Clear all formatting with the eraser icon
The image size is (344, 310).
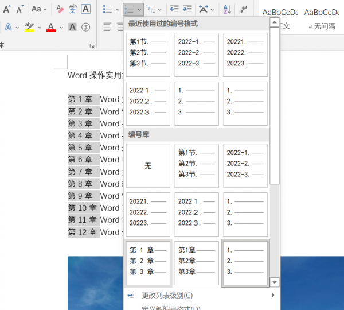tap(60, 9)
